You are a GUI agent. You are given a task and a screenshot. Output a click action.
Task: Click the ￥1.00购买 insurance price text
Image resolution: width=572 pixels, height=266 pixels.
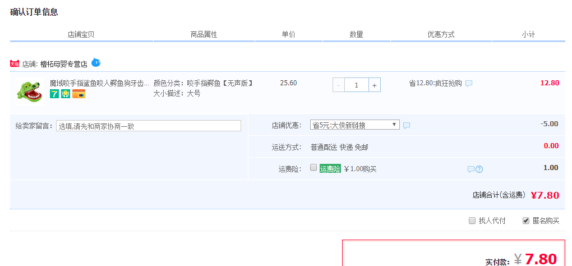point(361,169)
